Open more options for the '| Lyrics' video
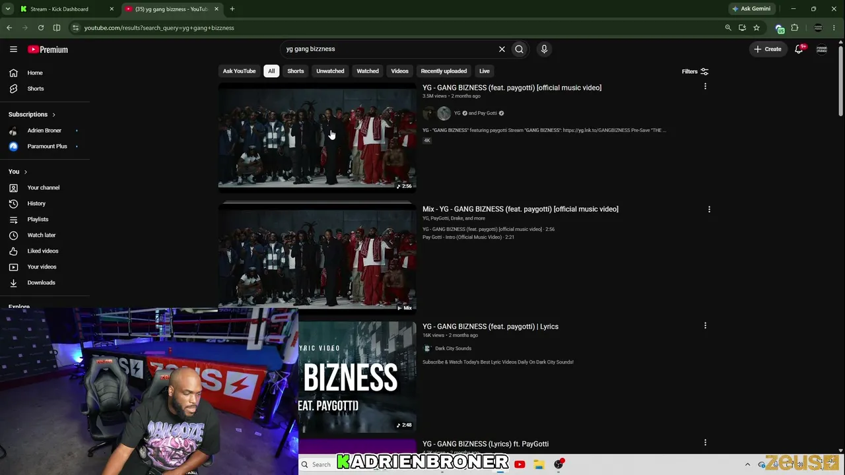Image resolution: width=845 pixels, height=475 pixels. pos(705,325)
